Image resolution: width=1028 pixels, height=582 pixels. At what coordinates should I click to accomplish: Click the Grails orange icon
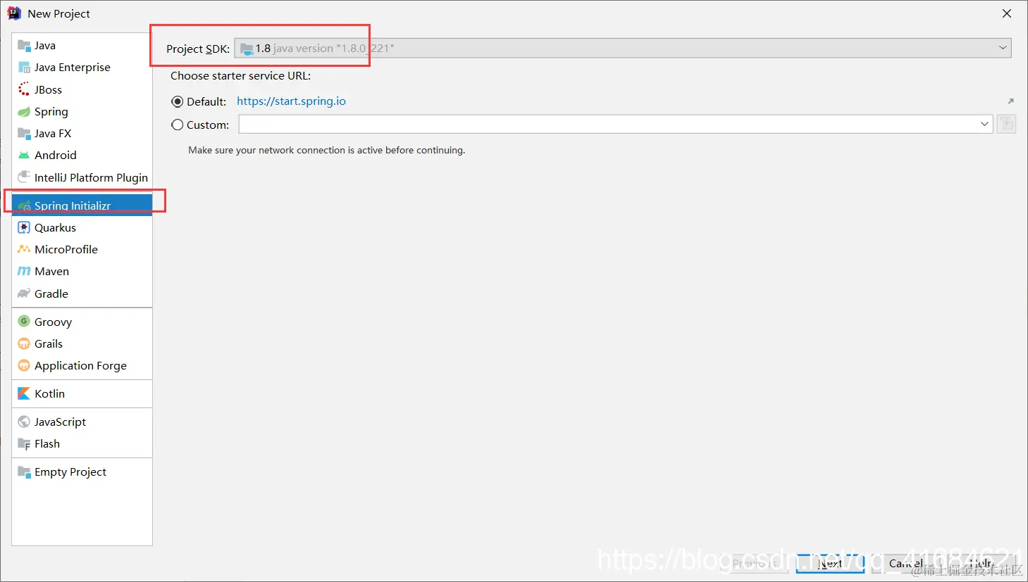coord(24,343)
